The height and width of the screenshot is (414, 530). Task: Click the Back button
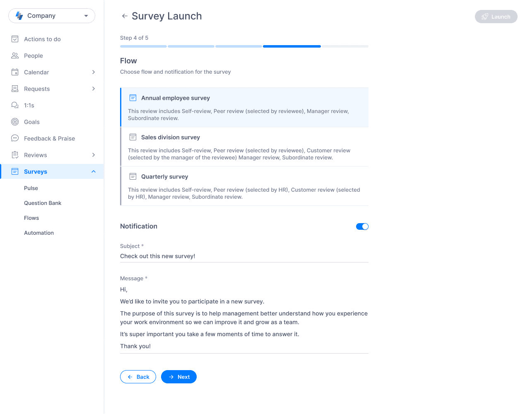point(138,377)
